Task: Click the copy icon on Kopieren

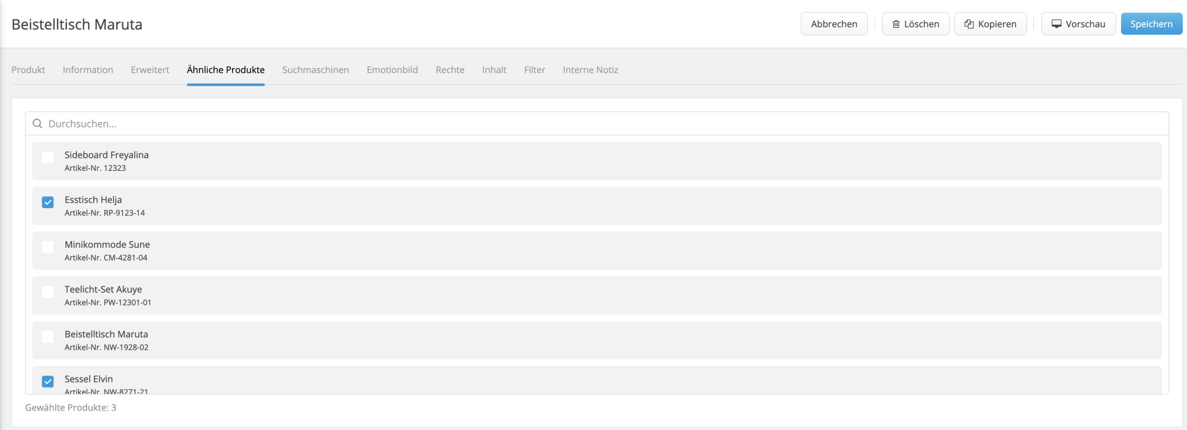Action: point(969,24)
